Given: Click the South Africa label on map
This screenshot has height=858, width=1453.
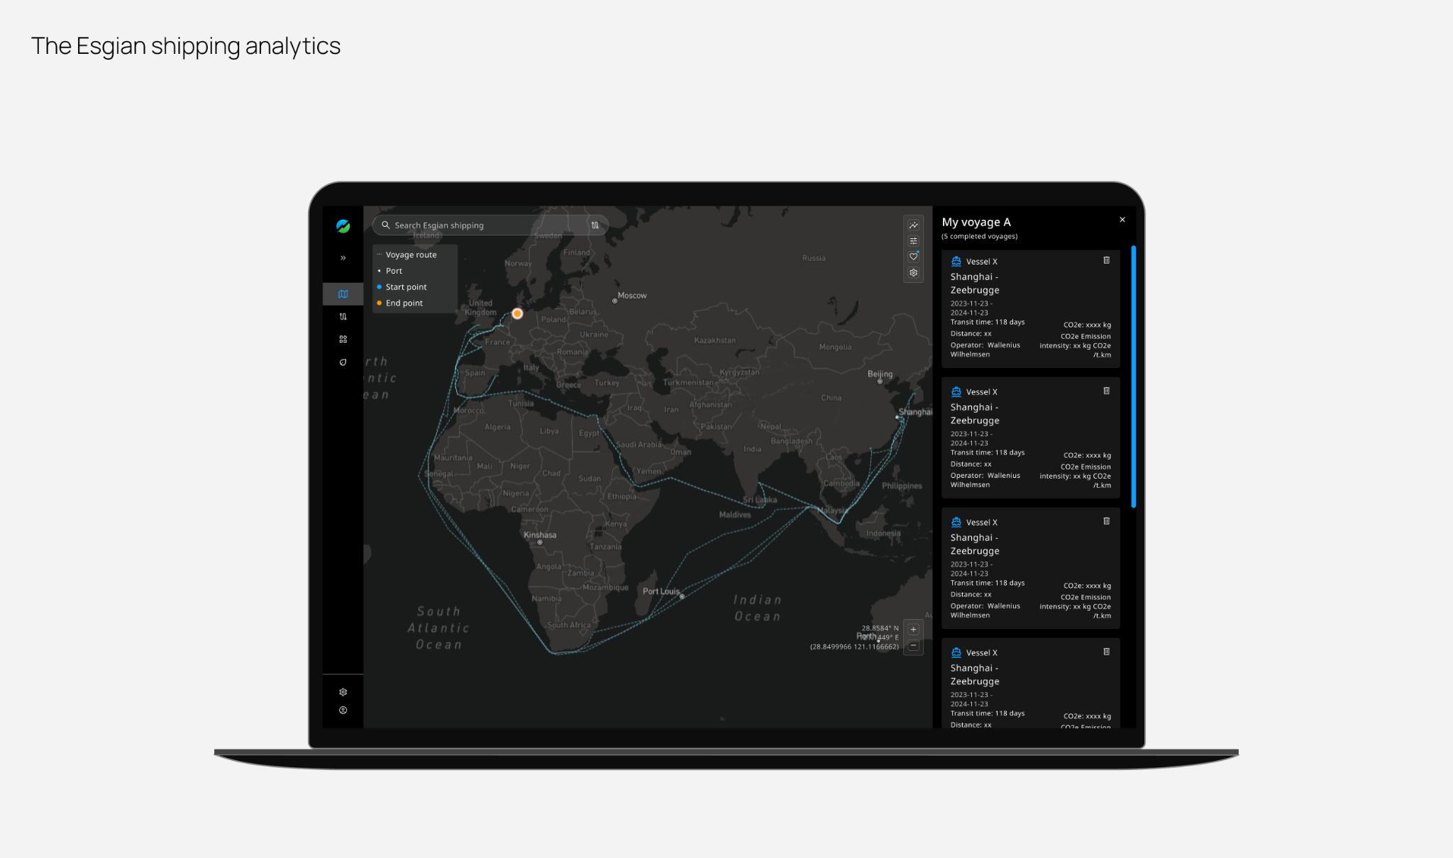Looking at the screenshot, I should [568, 625].
